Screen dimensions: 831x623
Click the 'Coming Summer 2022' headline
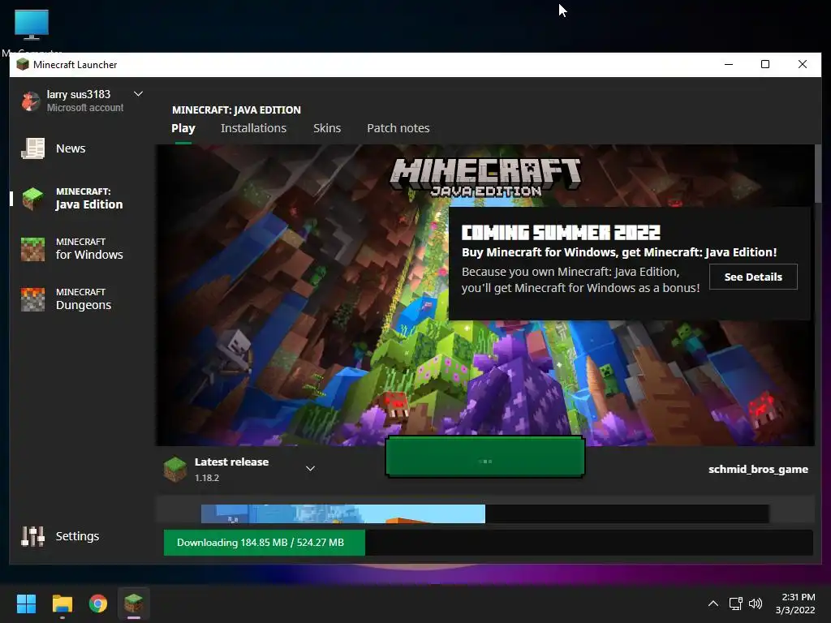pyautogui.click(x=561, y=233)
